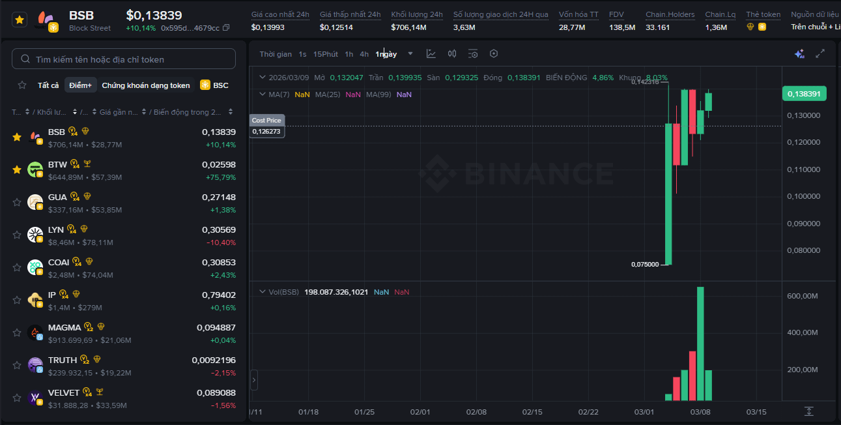This screenshot has height=425, width=841.
Task: Click the current price tag 0,138391
Action: [805, 94]
